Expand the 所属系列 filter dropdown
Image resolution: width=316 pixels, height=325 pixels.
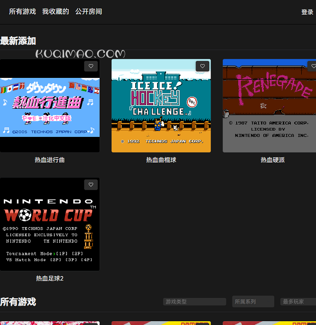(253, 302)
